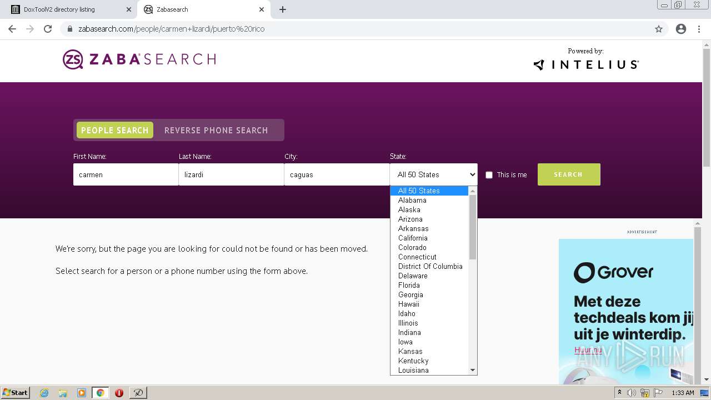The height and width of the screenshot is (400, 711).
Task: Select Kansas from the state list
Action: 429,351
